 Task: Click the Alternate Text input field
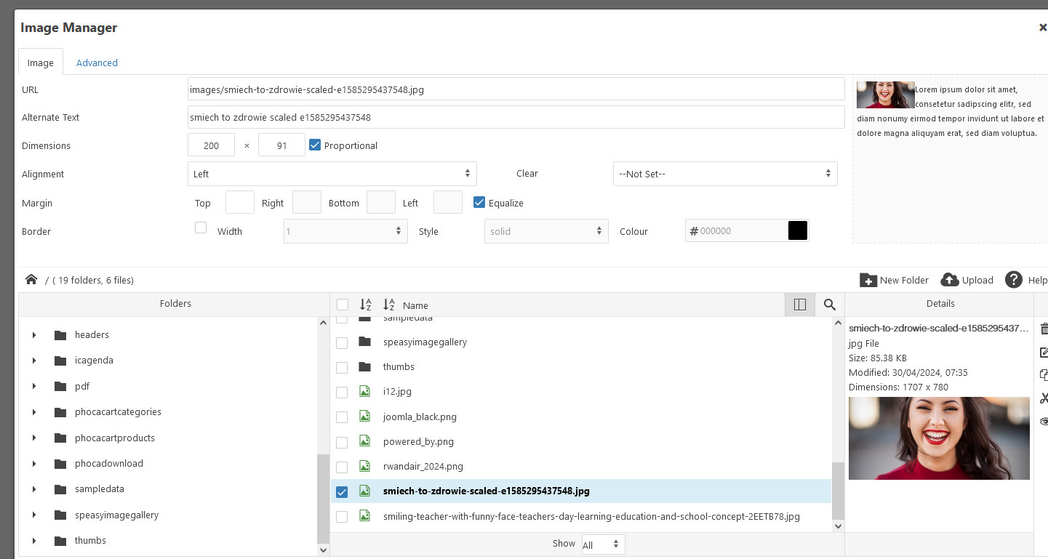(x=516, y=117)
